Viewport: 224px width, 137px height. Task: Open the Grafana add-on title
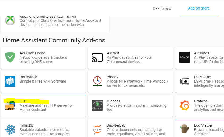tap(201, 101)
